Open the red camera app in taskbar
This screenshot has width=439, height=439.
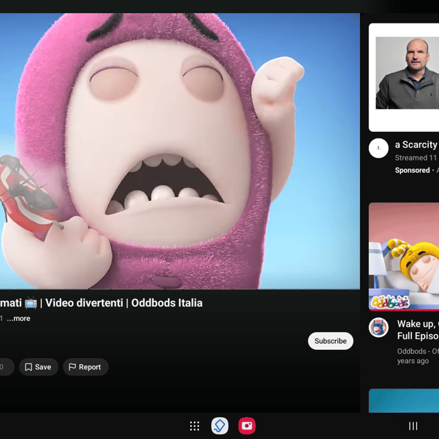coord(247,426)
